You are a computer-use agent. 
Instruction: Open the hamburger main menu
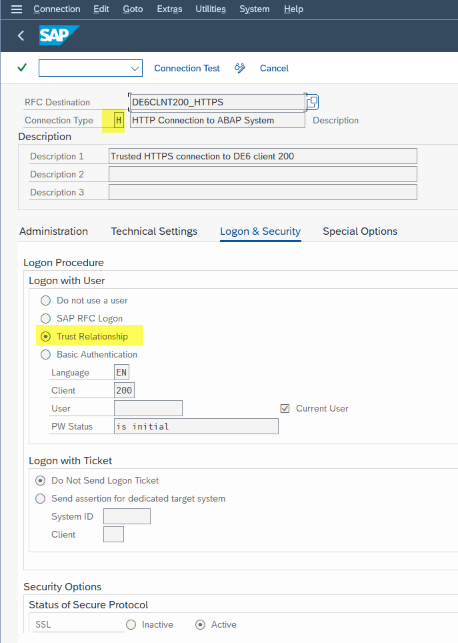[x=17, y=9]
